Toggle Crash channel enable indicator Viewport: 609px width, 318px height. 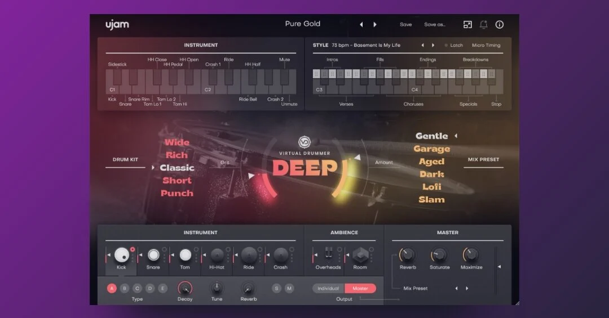coord(292,249)
